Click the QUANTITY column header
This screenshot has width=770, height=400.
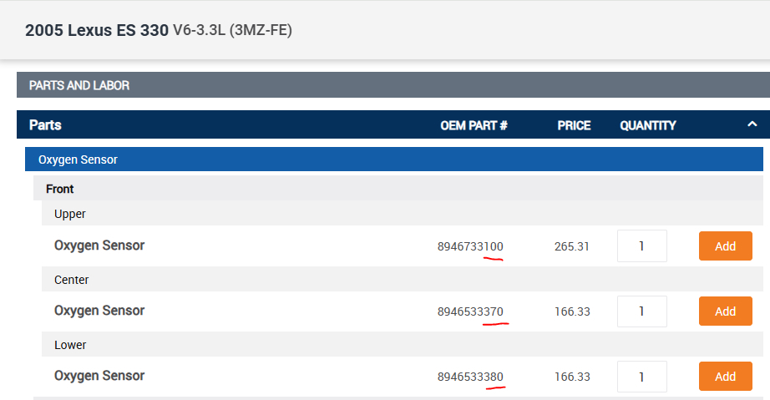(x=648, y=125)
